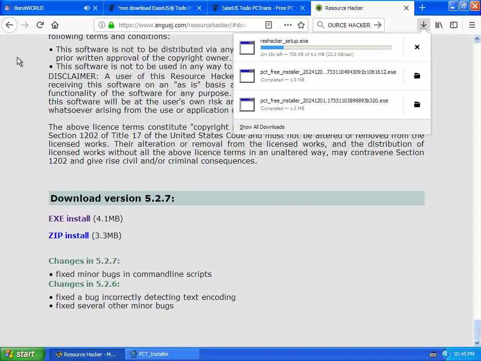Open the Library icon
The image size is (481, 361).
coord(439,25)
